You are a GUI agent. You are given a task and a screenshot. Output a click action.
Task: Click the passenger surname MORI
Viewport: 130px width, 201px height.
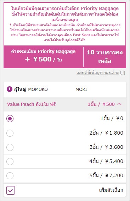click(x=81, y=89)
